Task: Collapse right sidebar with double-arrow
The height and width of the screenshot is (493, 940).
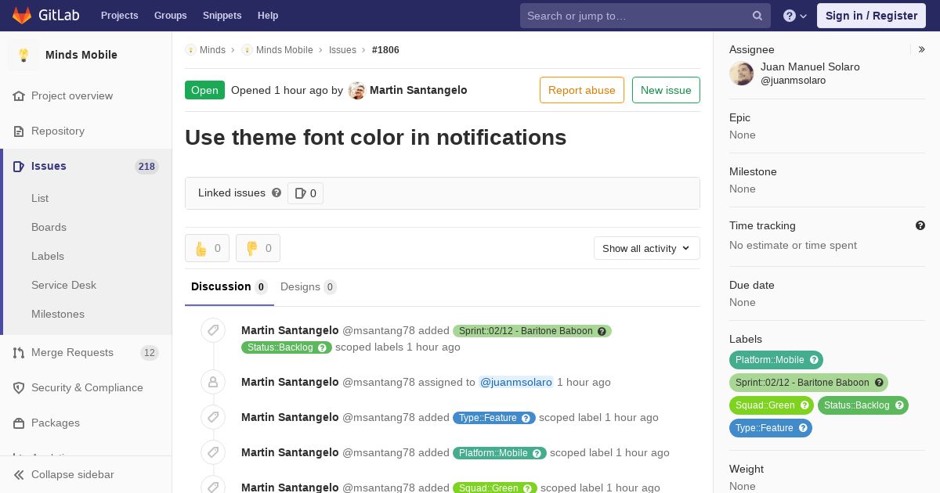Action: pyautogui.click(x=922, y=49)
